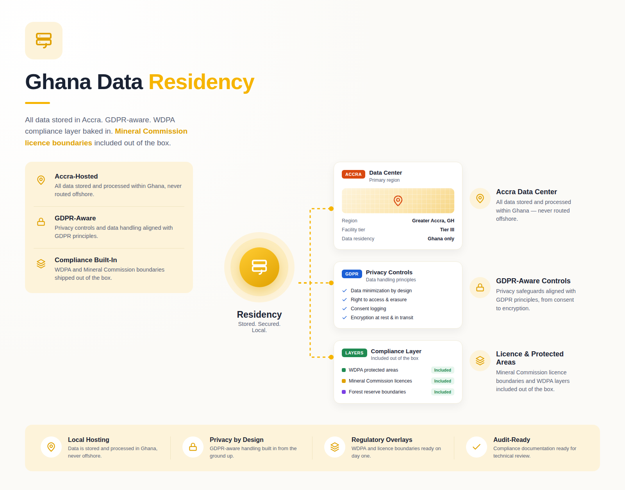625x490 pixels.
Task: Click the GDPR badge on Privacy Controls card
Action: tap(352, 274)
